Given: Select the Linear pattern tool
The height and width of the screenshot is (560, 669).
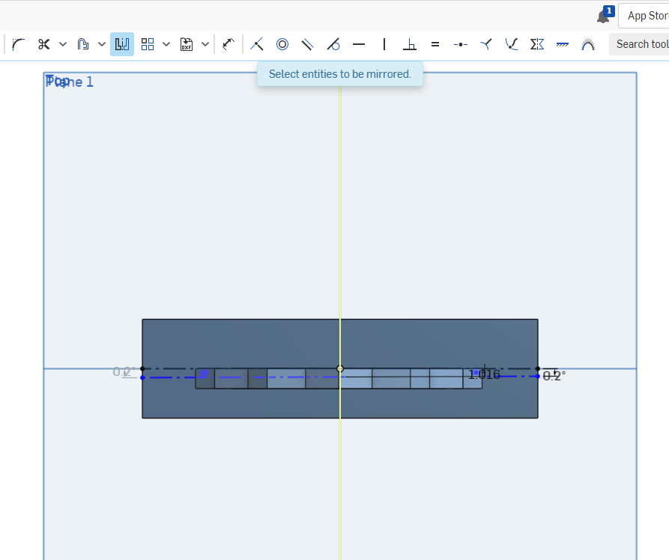Looking at the screenshot, I should point(148,44).
